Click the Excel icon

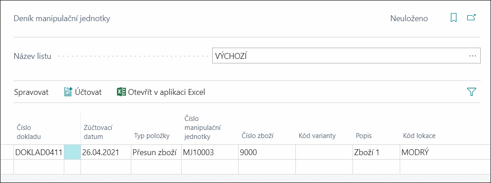tap(121, 92)
